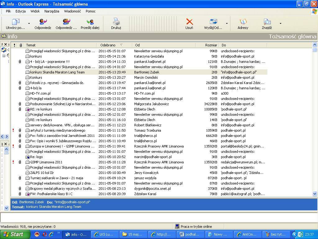Click the Drukuj (print) icon
Viewport: 318px width, 239px height.
(x=116, y=21)
